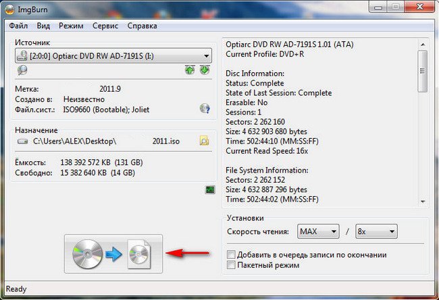The image size is (439, 300).
Task: Click the Метка value 2011.9
Action: [x=110, y=89]
